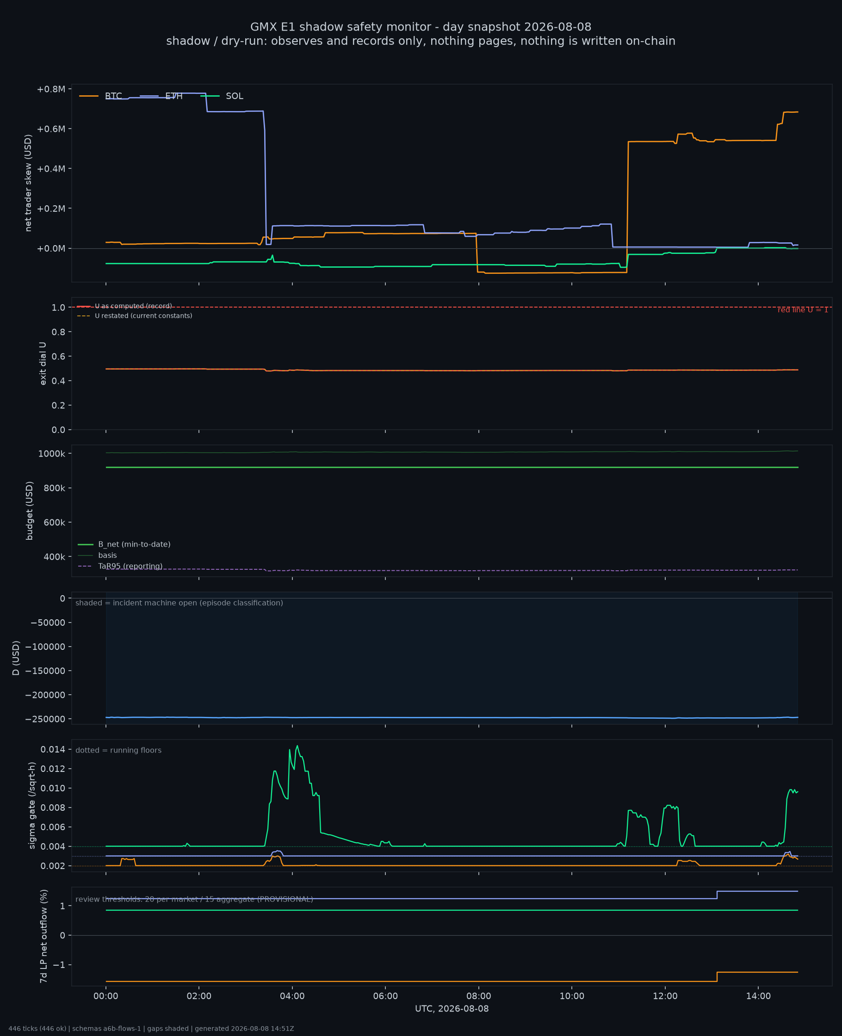Click the "review thresholds" PROVISIONAL note
Image resolution: width=842 pixels, height=1036 pixels.
[194, 899]
